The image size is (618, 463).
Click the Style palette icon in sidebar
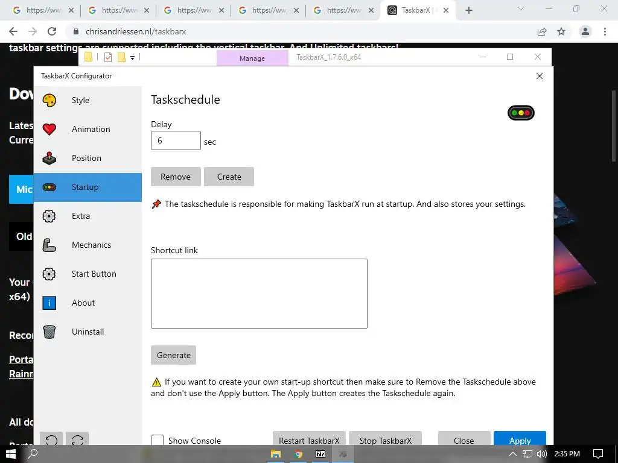49,101
